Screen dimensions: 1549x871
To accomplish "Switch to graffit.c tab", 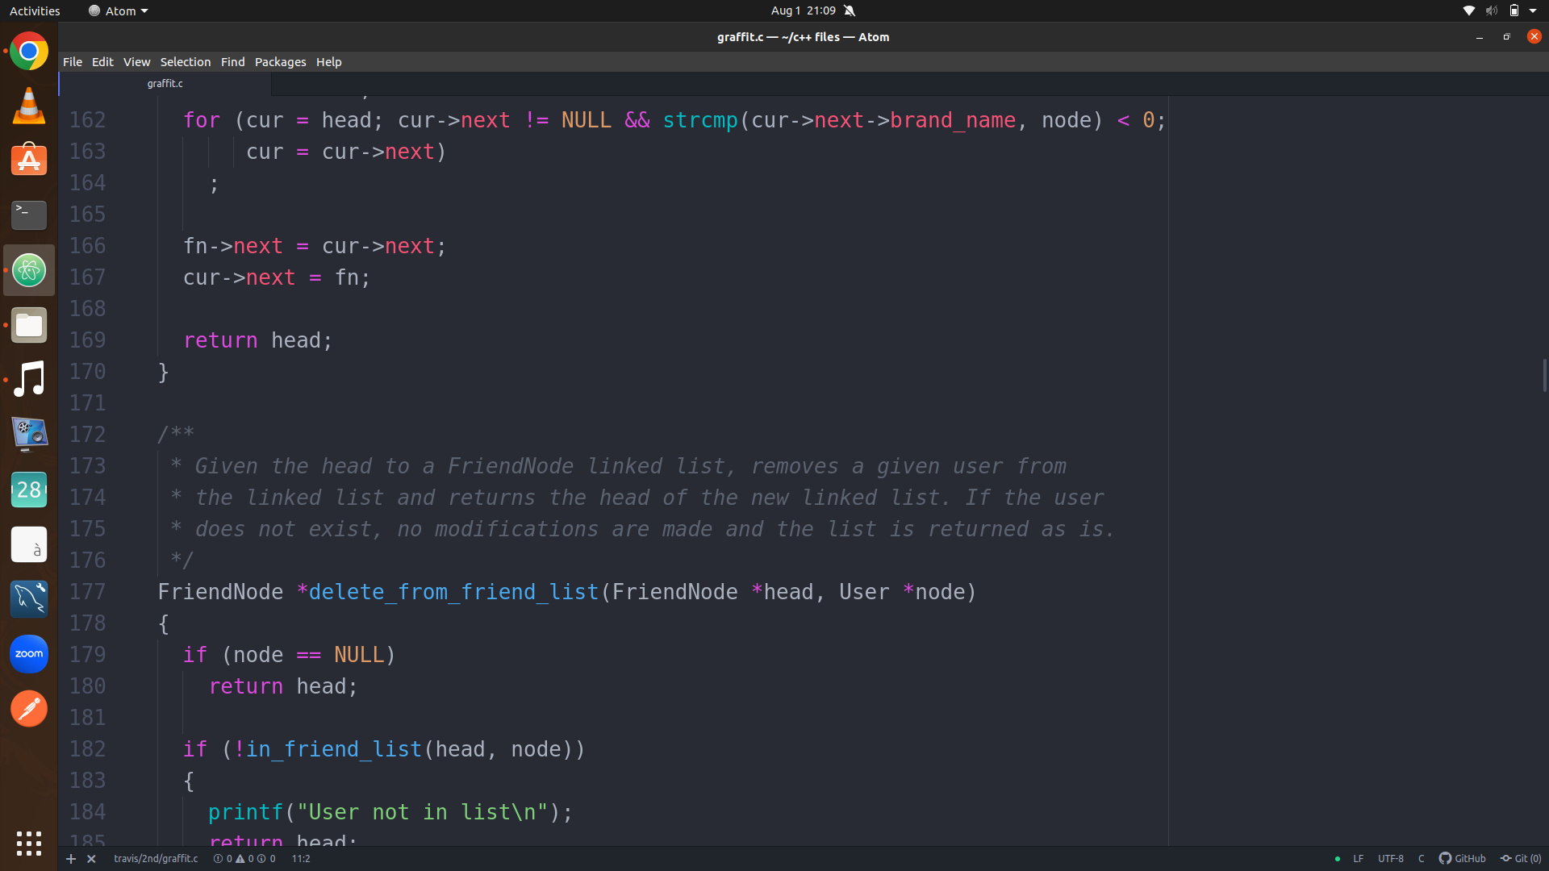I will [x=165, y=83].
